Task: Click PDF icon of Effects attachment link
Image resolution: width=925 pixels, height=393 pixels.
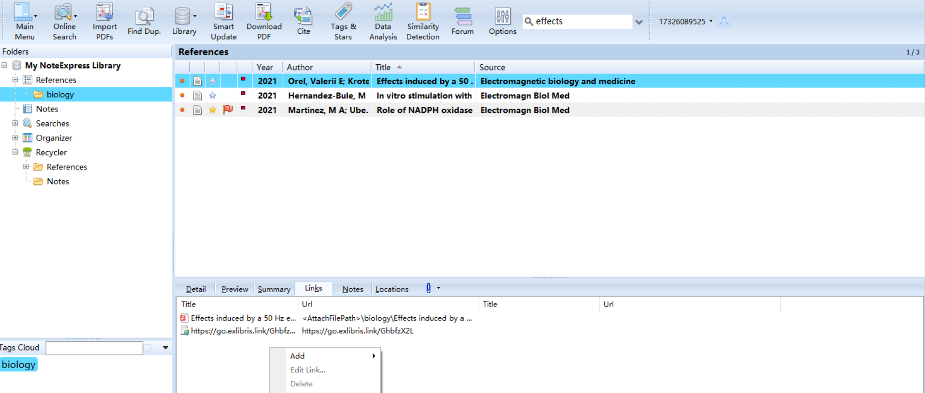Action: coord(184,318)
